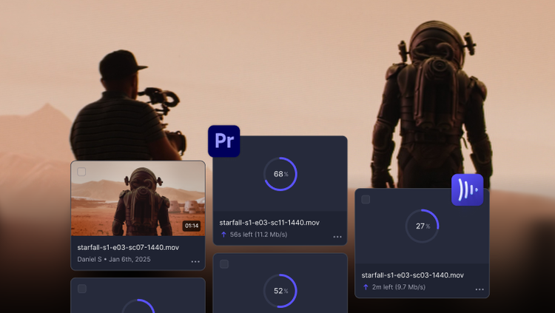Click the starfall-s1-e03-sc03-1440.mov file name
Viewport: 555px width, 313px height.
[411, 275]
